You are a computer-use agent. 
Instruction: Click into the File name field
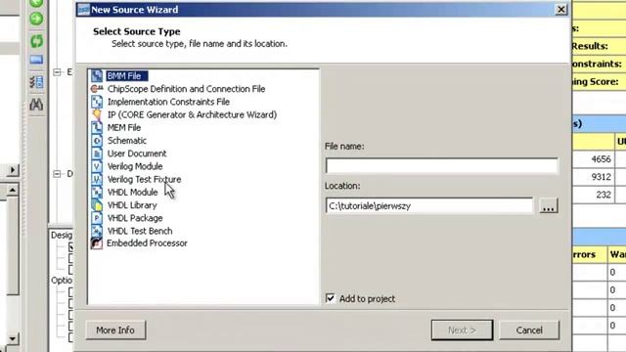pyautogui.click(x=441, y=165)
